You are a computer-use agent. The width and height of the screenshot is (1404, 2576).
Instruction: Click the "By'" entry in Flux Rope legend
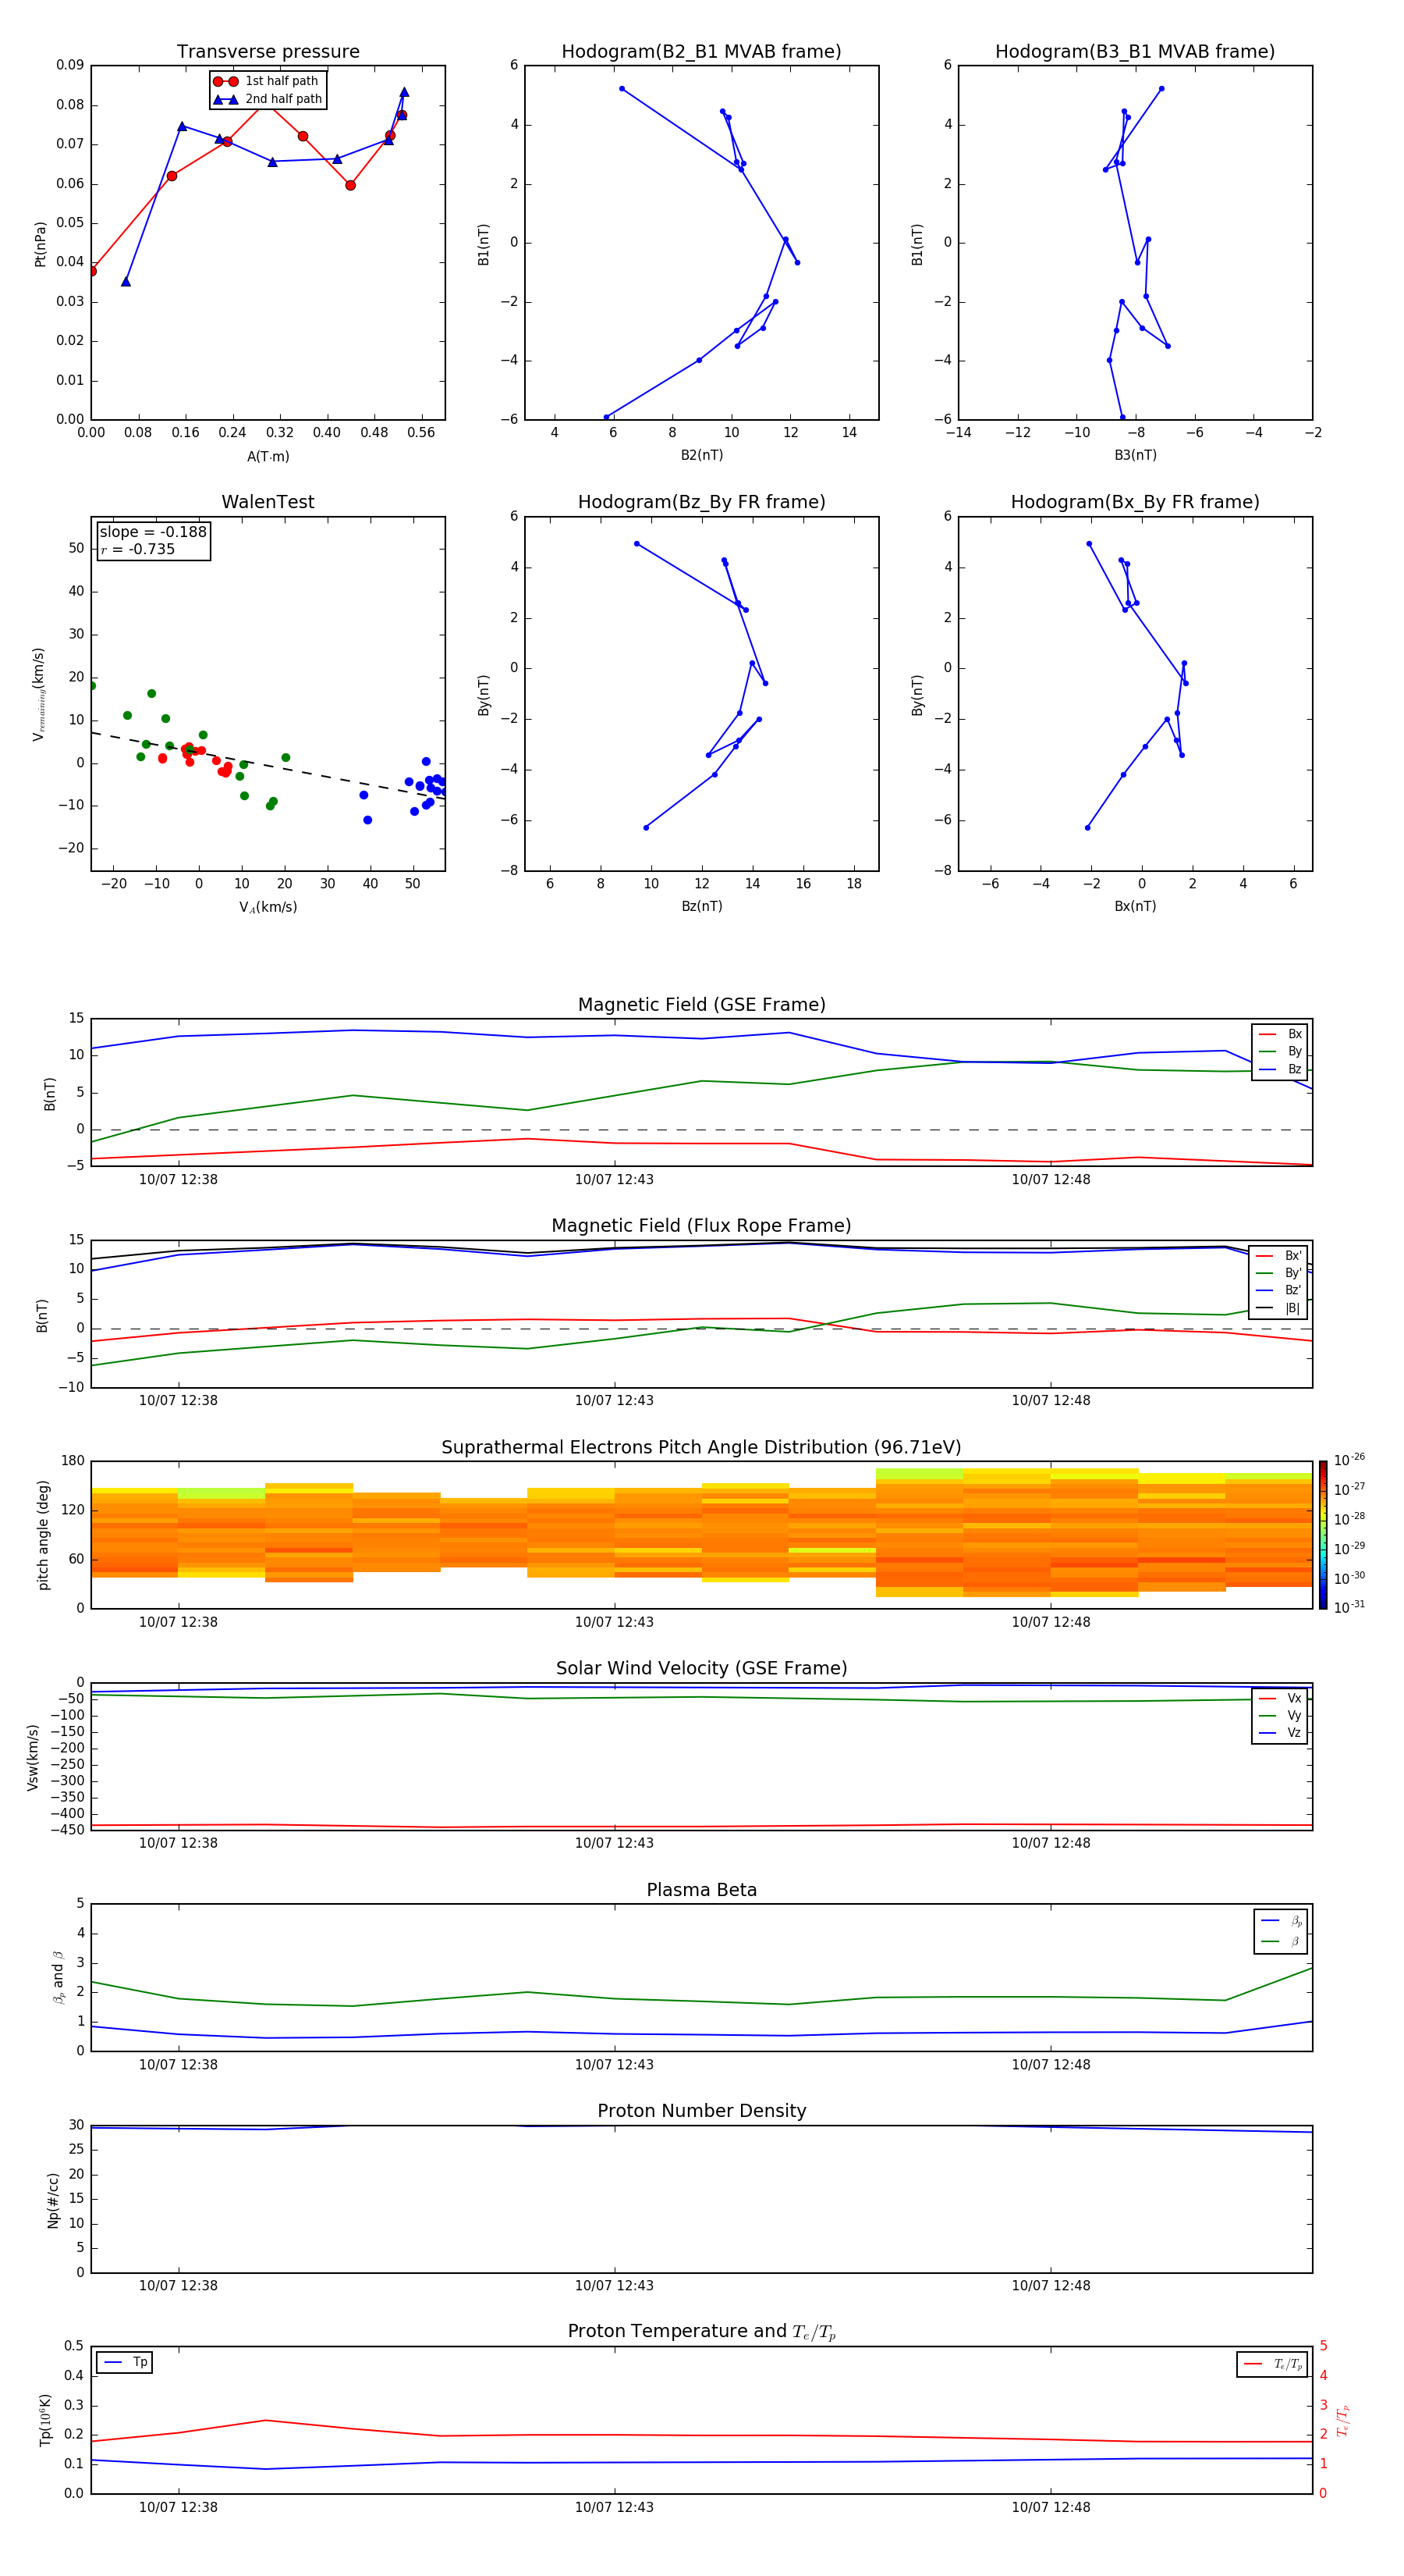(1279, 1273)
